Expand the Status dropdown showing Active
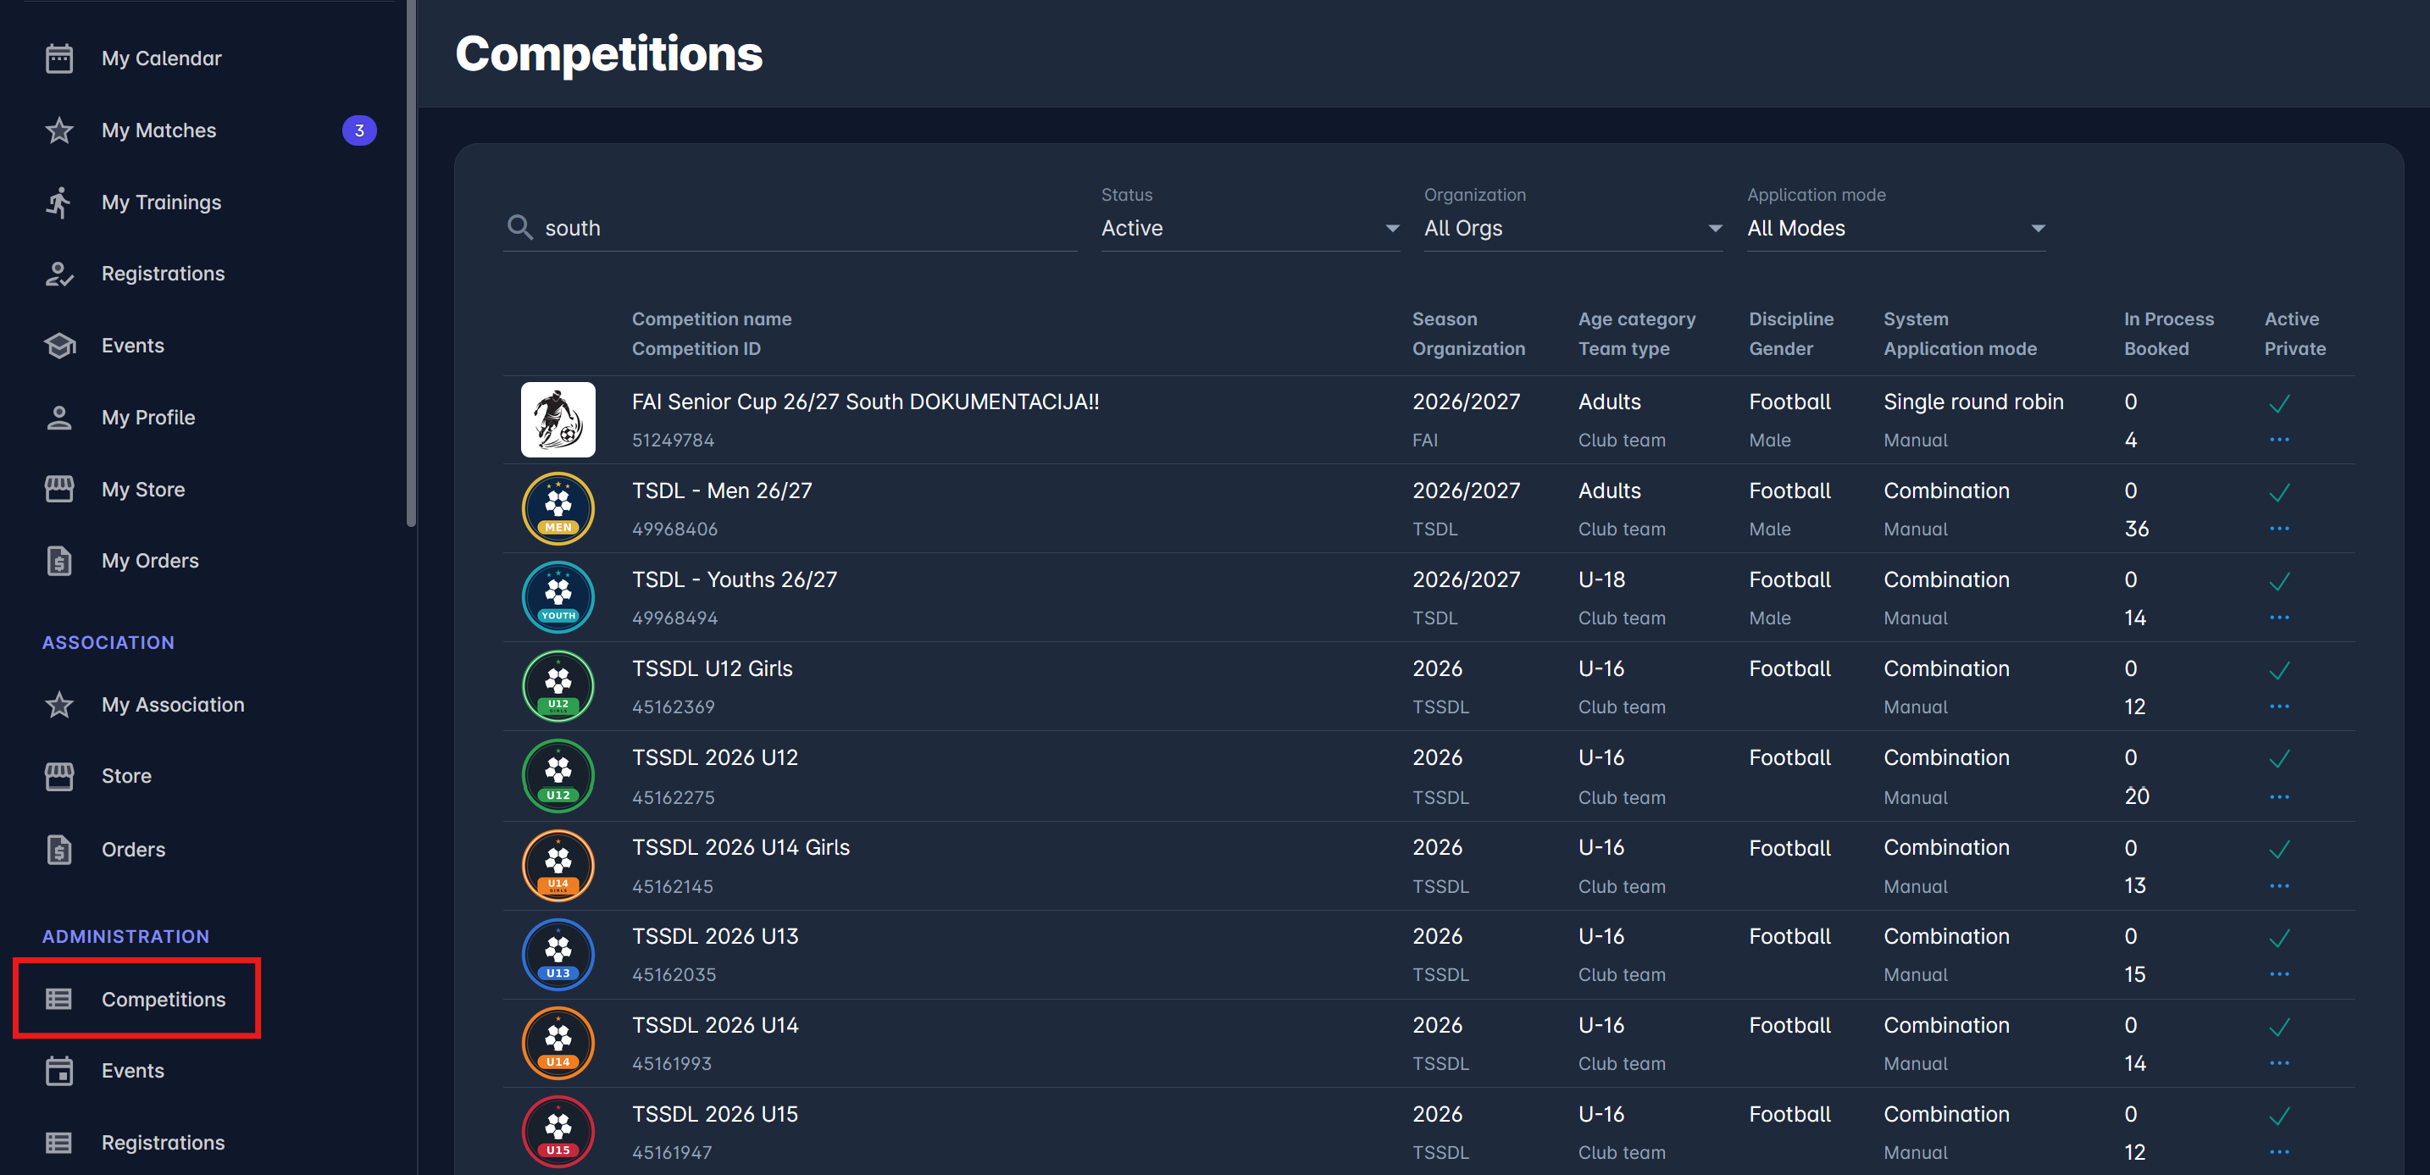The image size is (2430, 1175). pyautogui.click(x=1250, y=228)
